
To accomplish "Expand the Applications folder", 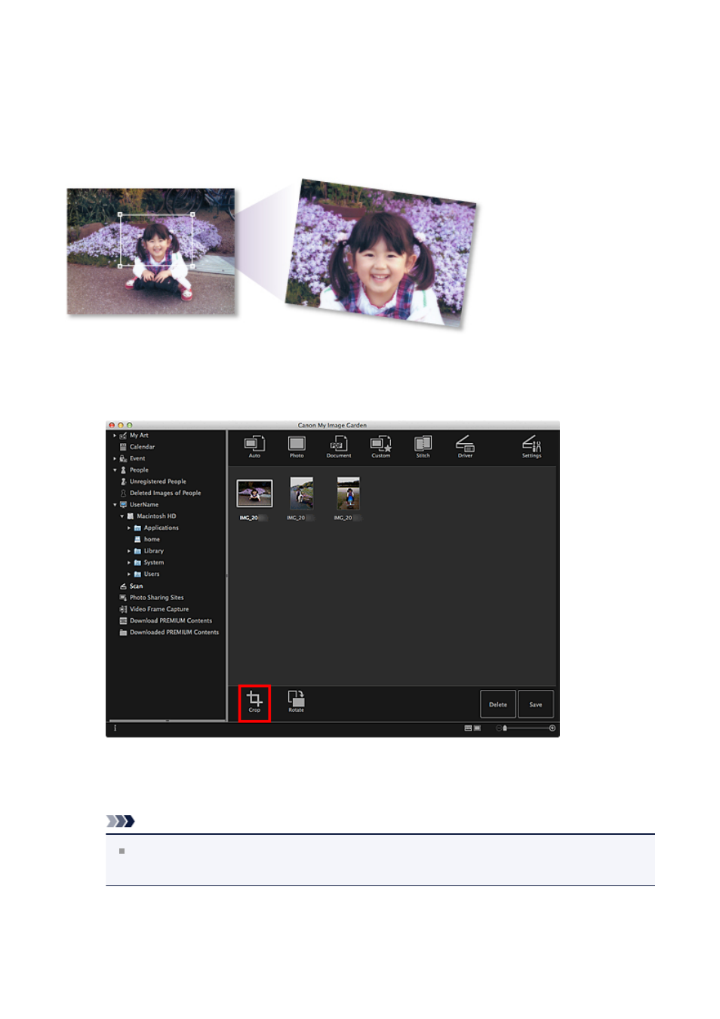I will click(x=129, y=528).
